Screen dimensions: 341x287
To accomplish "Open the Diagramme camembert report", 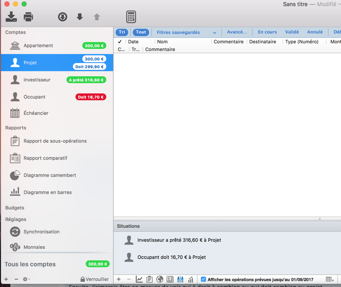I will coord(50,175).
